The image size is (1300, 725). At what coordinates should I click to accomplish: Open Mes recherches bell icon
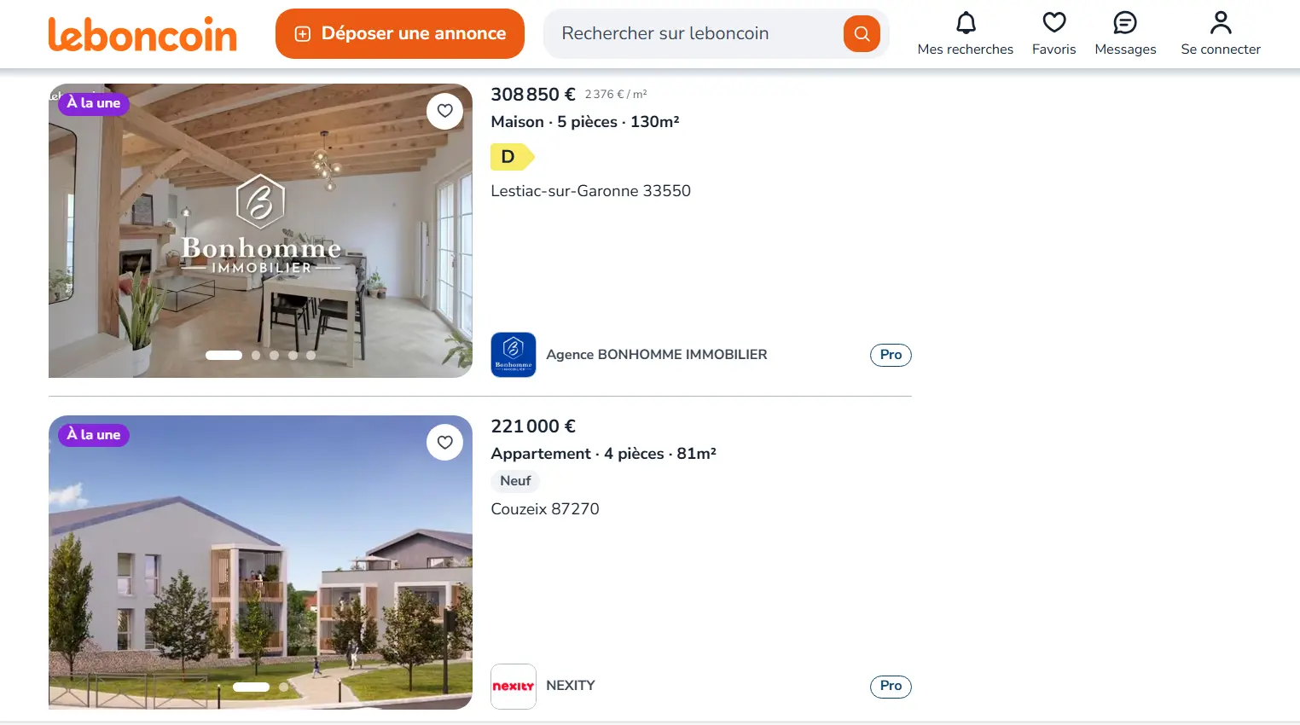(966, 22)
